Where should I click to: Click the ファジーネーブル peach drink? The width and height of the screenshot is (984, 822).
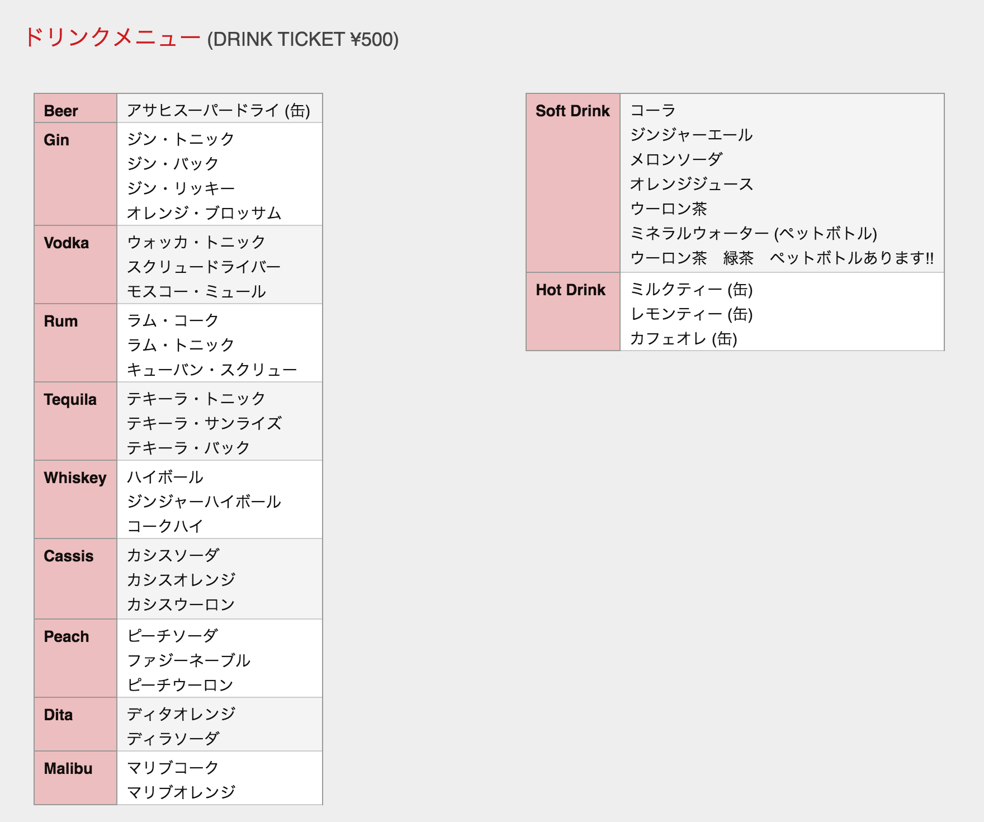click(x=188, y=660)
